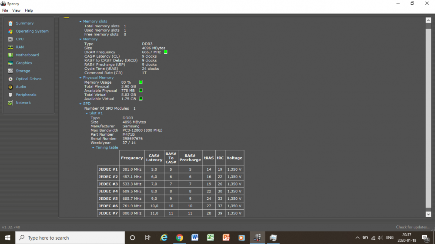The height and width of the screenshot is (244, 435).
Task: Collapse the Memory slots section
Action: click(x=80, y=22)
